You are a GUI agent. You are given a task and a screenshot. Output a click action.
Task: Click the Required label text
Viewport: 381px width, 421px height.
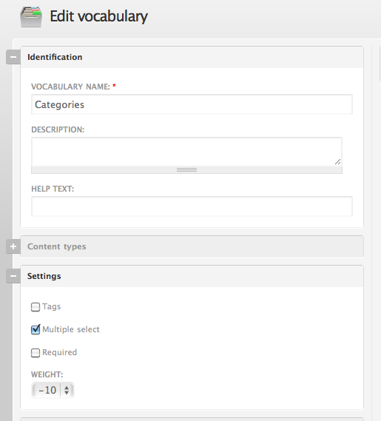(x=60, y=352)
